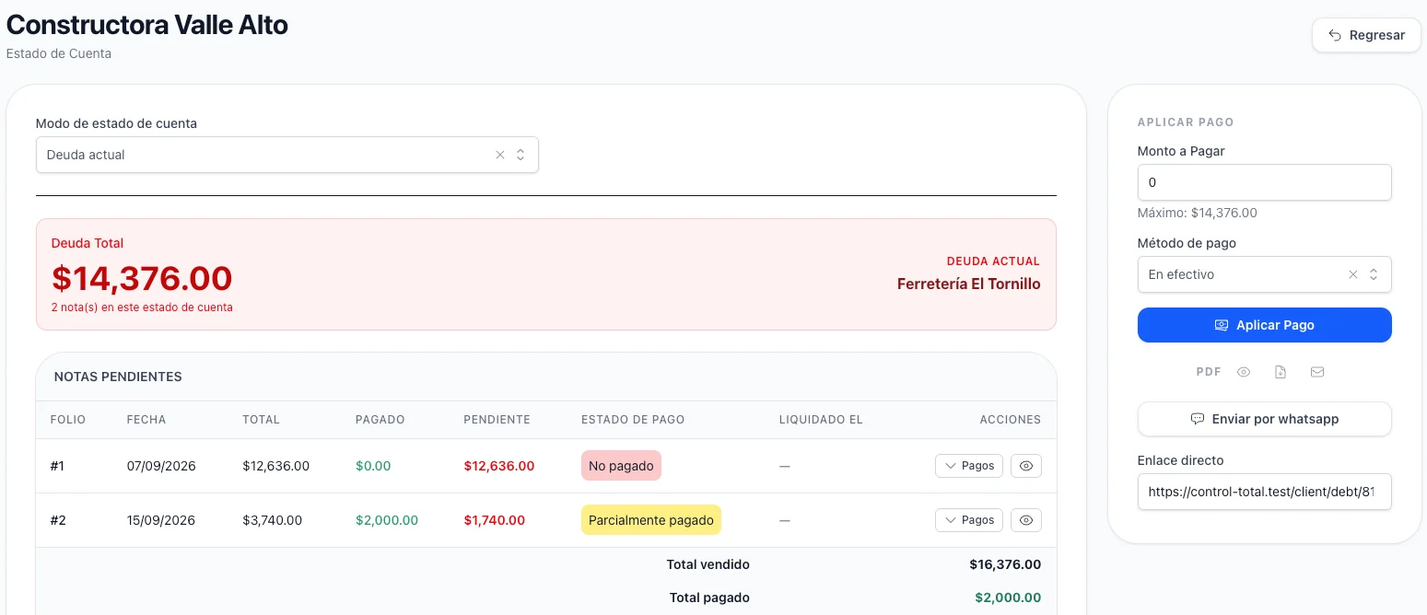The image size is (1427, 615).
Task: Select the date '15/09/2026'
Action: point(161,520)
